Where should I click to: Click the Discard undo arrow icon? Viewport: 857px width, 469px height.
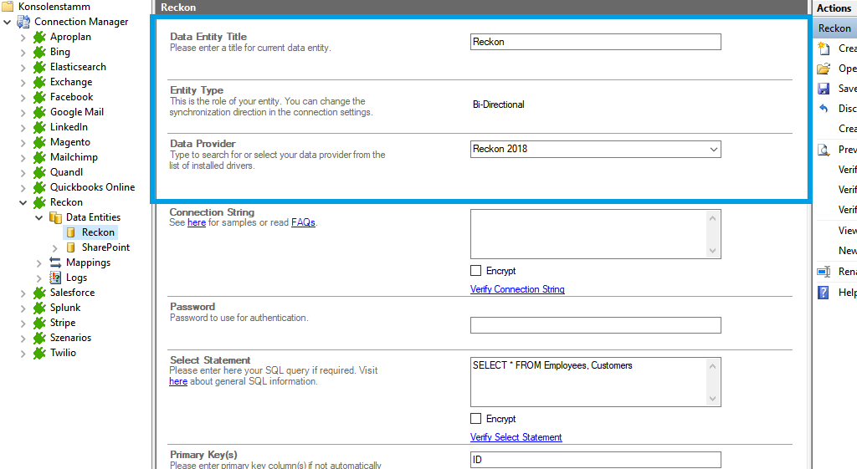pyautogui.click(x=824, y=109)
